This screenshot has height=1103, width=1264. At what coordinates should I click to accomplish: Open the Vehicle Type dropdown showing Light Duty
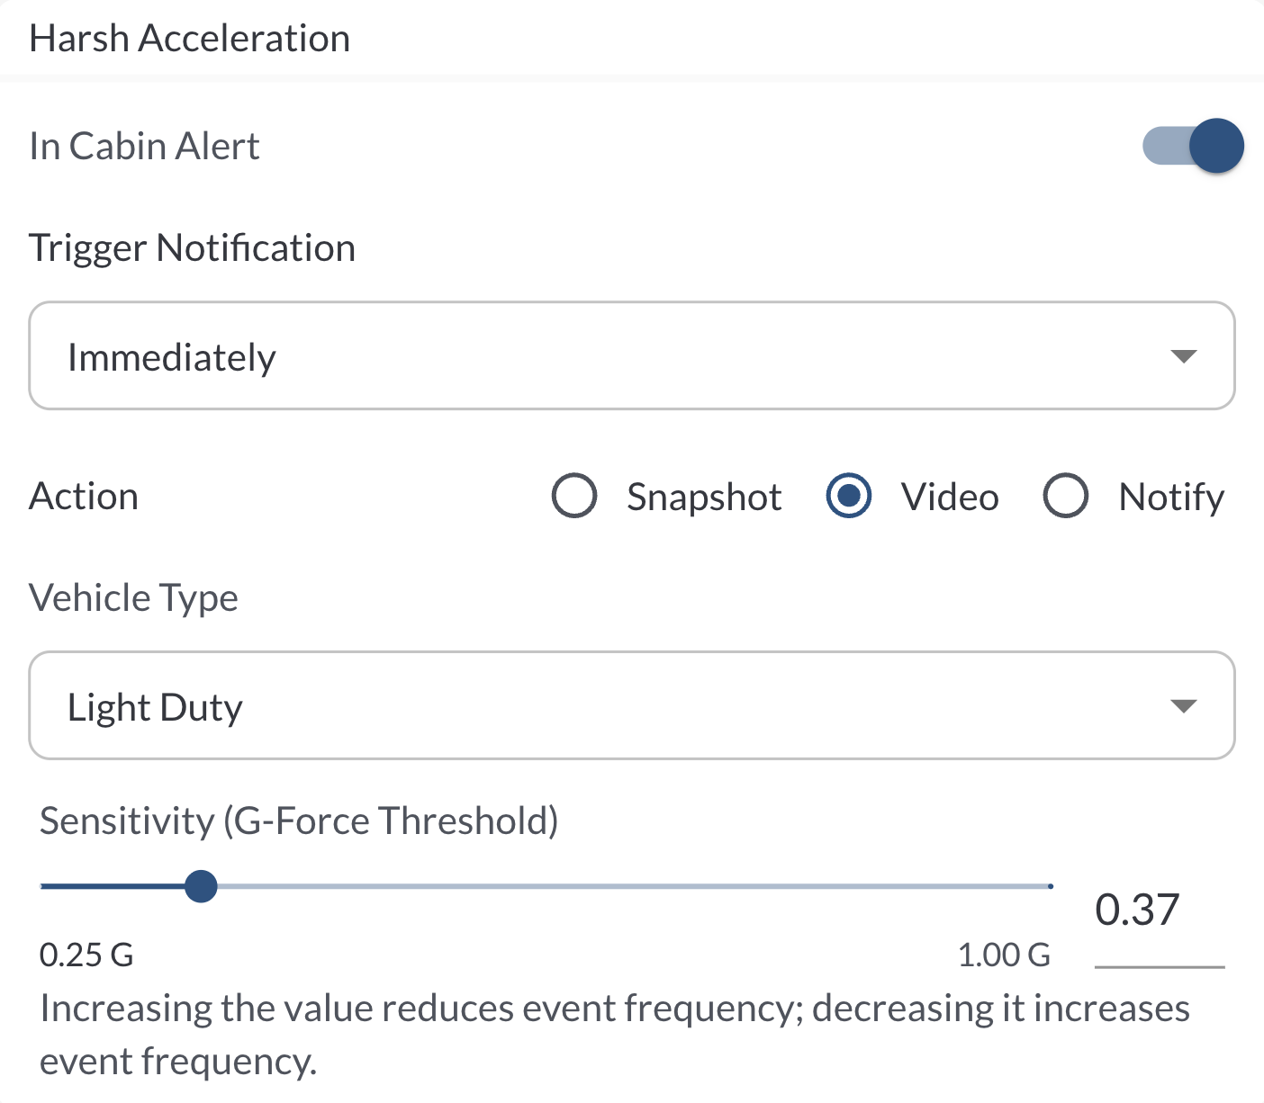pos(630,706)
